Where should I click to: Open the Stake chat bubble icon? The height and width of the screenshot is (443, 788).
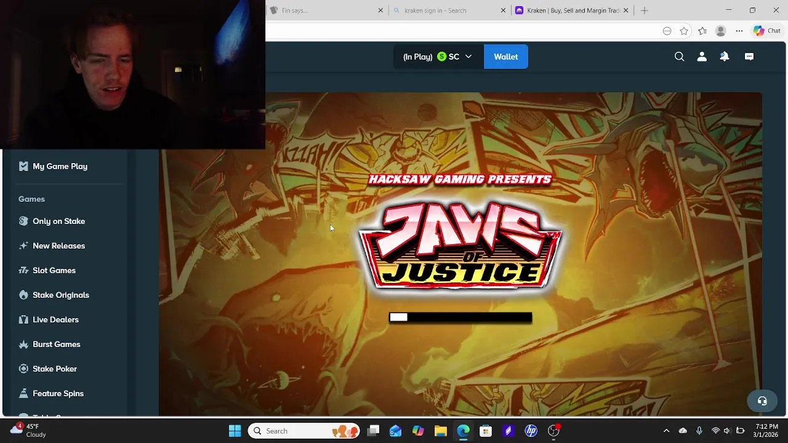coord(749,57)
